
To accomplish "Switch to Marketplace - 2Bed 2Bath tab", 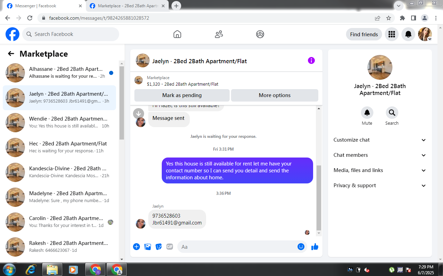I will tap(127, 6).
